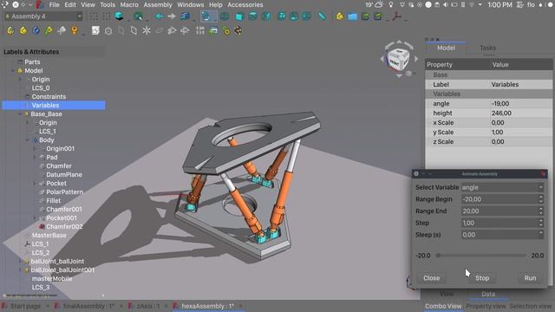The height and width of the screenshot is (312, 555).
Task: Click the cyan front view cube icon
Action: tap(239, 16)
